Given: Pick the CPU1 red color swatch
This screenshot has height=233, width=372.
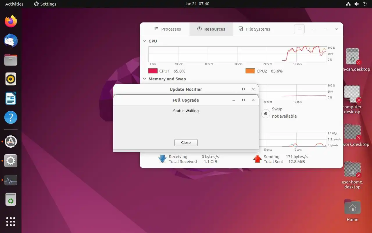Looking at the screenshot, I should (153, 71).
